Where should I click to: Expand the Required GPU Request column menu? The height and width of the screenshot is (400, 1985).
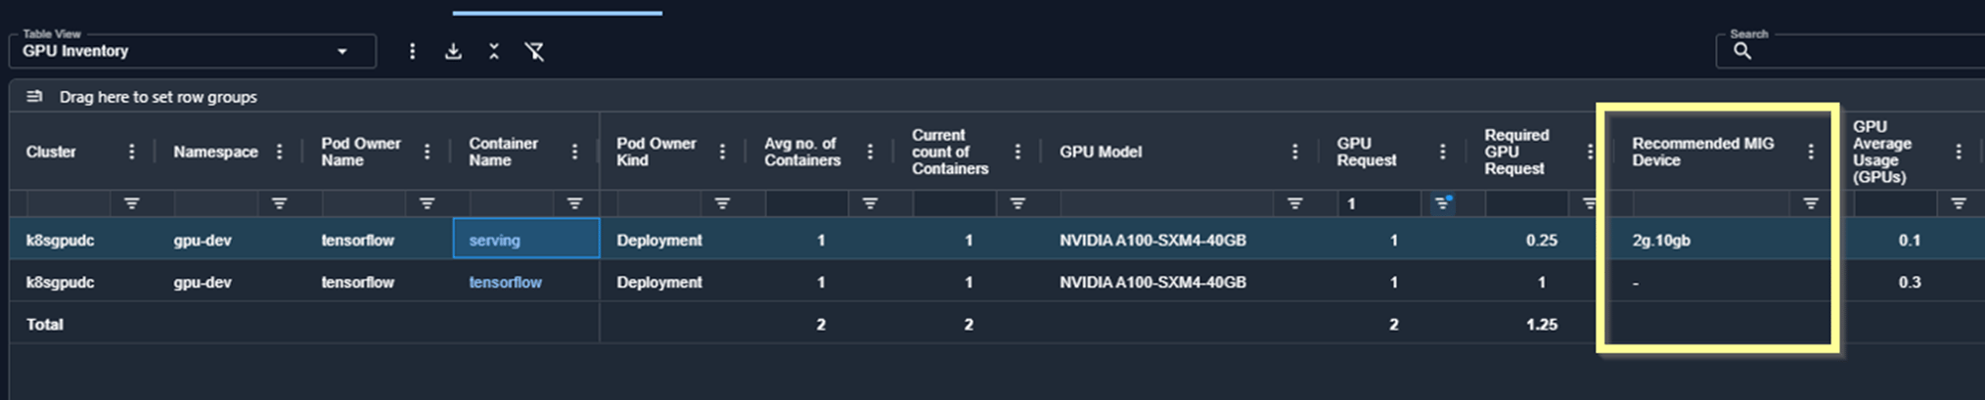(x=1590, y=152)
